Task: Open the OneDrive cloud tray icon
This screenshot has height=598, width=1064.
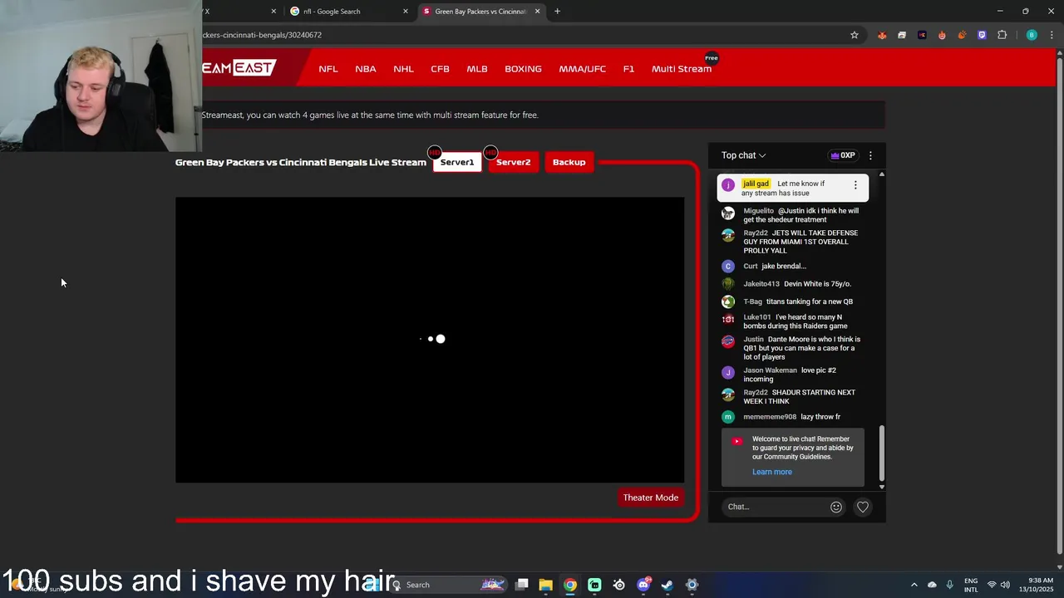Action: tap(932, 585)
